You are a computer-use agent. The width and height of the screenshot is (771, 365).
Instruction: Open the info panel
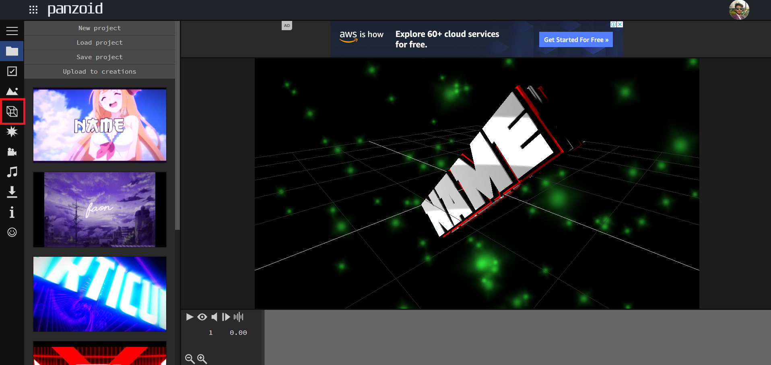pyautogui.click(x=12, y=212)
